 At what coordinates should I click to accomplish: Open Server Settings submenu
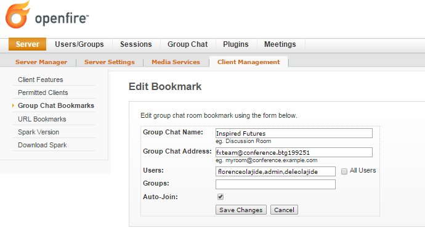coord(109,62)
